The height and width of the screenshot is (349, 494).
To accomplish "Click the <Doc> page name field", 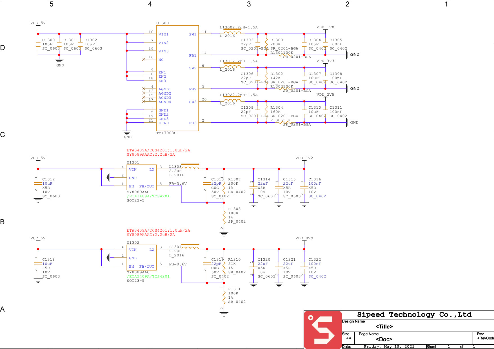I will coord(384,339).
